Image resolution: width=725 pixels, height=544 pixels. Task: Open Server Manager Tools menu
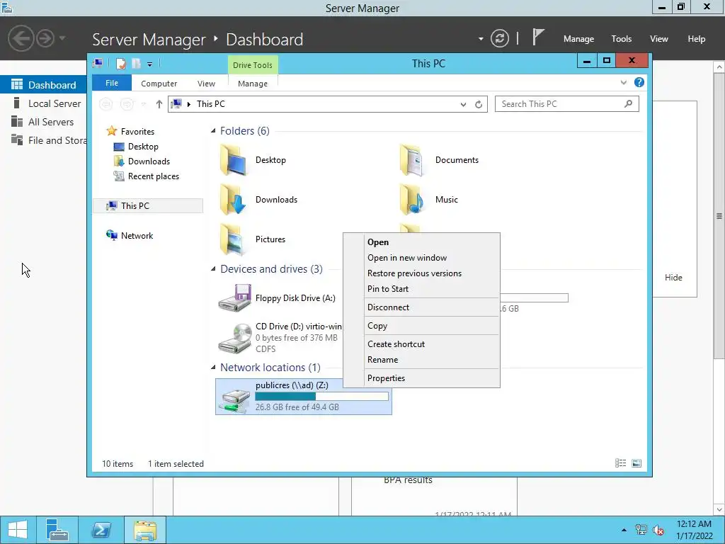coord(621,39)
